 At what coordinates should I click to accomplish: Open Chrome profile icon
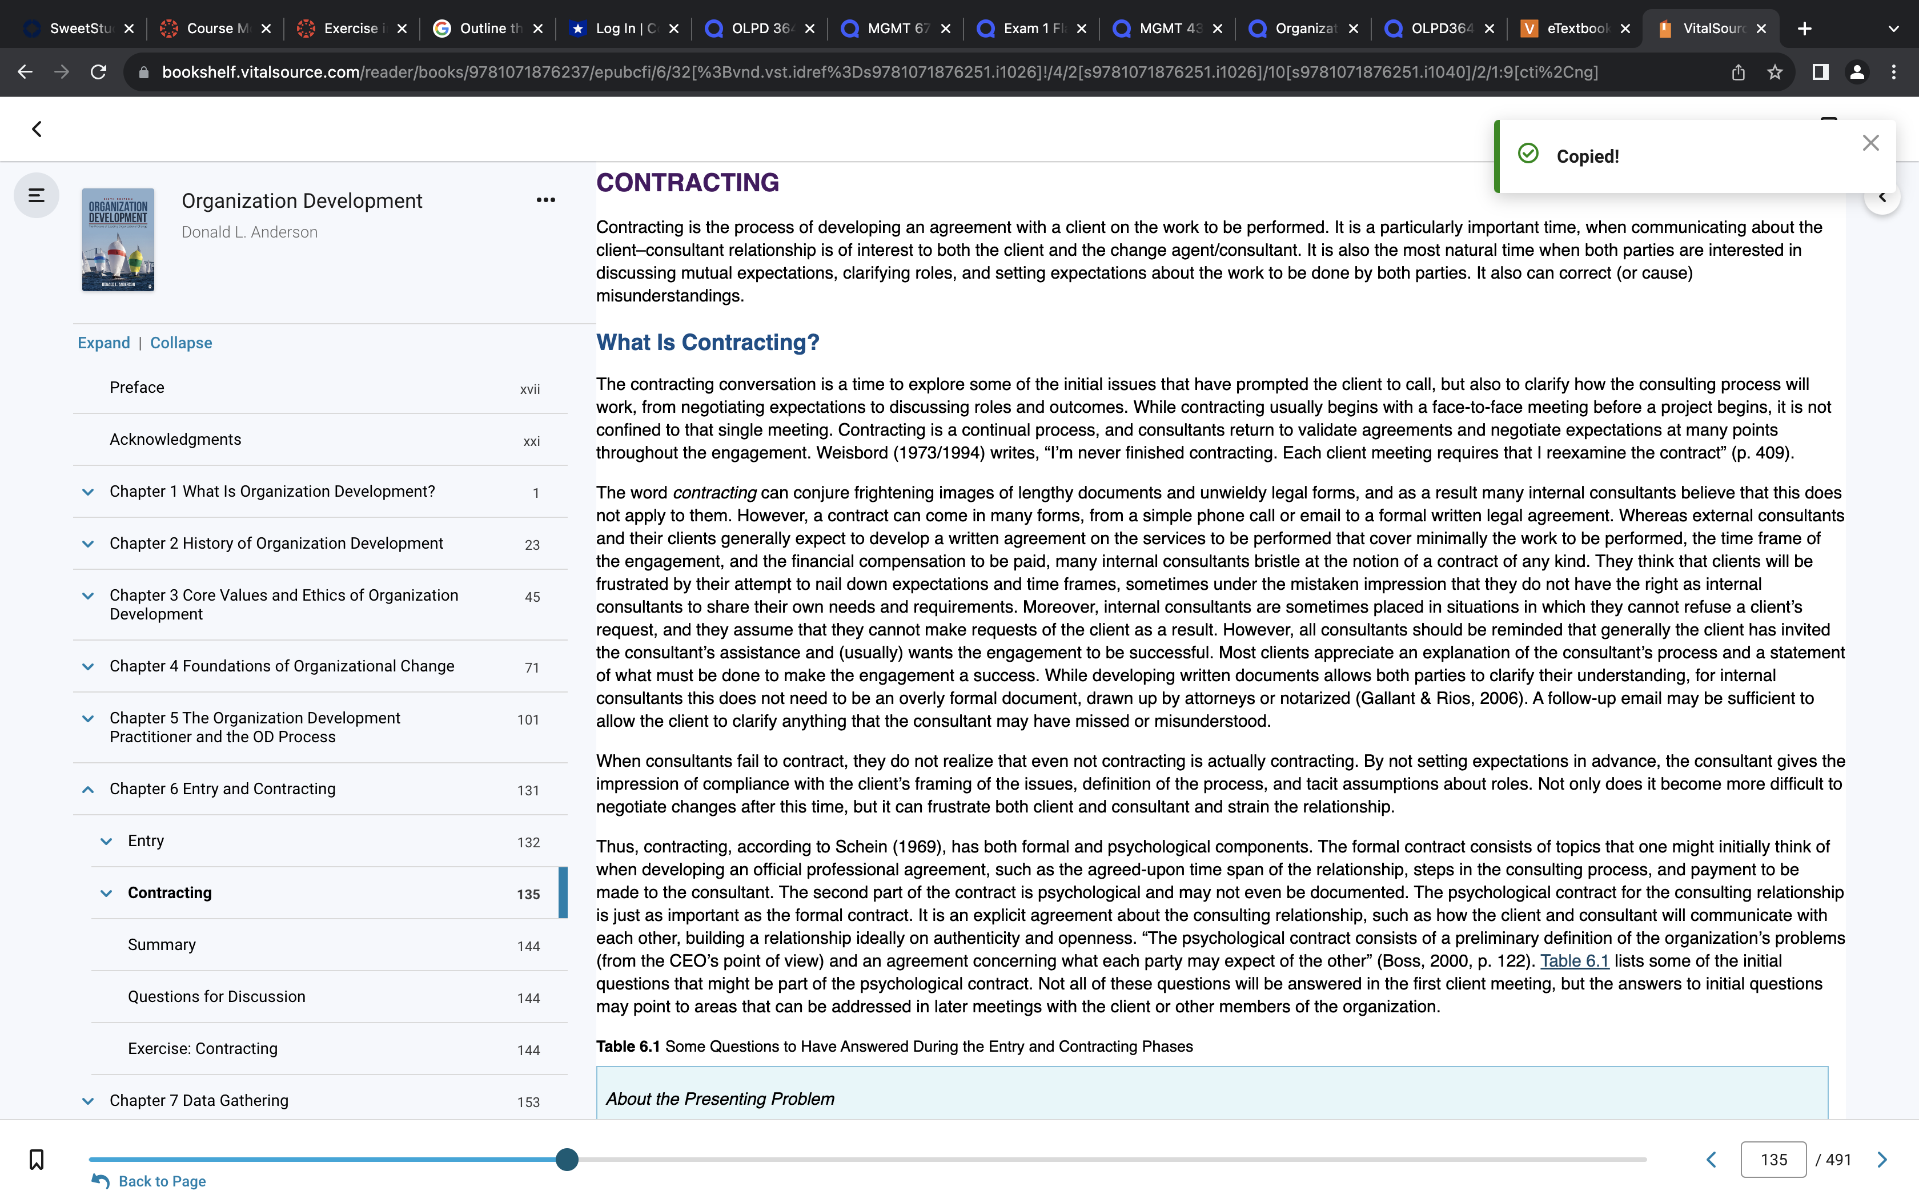tap(1856, 72)
